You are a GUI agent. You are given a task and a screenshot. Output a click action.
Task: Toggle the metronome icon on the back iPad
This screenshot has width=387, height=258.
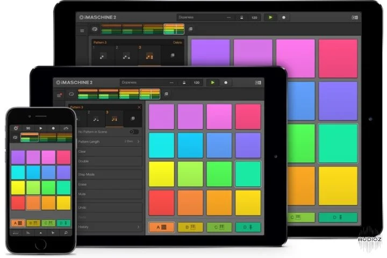point(242,17)
